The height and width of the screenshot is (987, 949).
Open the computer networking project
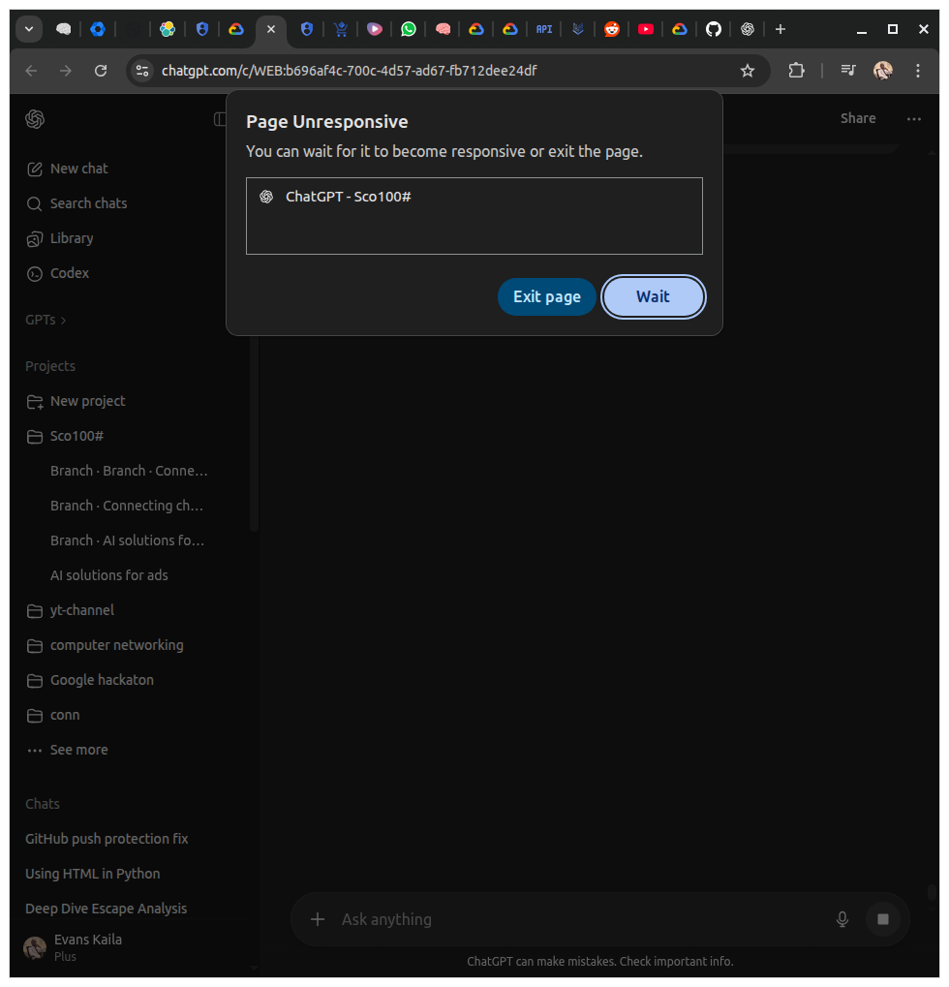click(x=106, y=645)
